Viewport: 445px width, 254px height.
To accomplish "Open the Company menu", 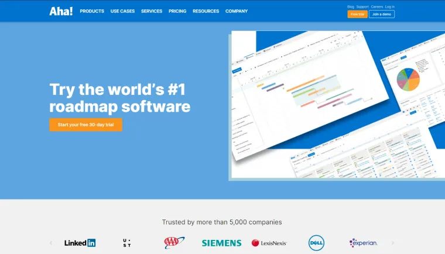I will tap(237, 11).
